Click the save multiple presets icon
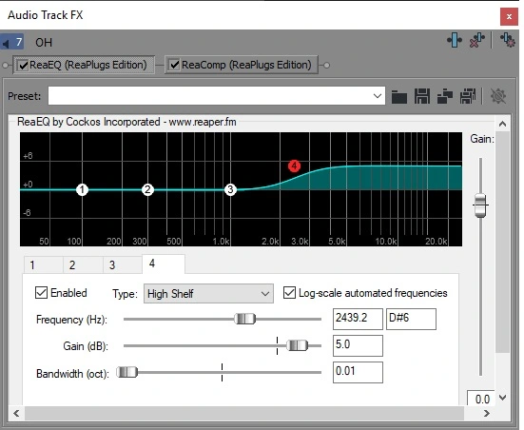 tap(468, 96)
